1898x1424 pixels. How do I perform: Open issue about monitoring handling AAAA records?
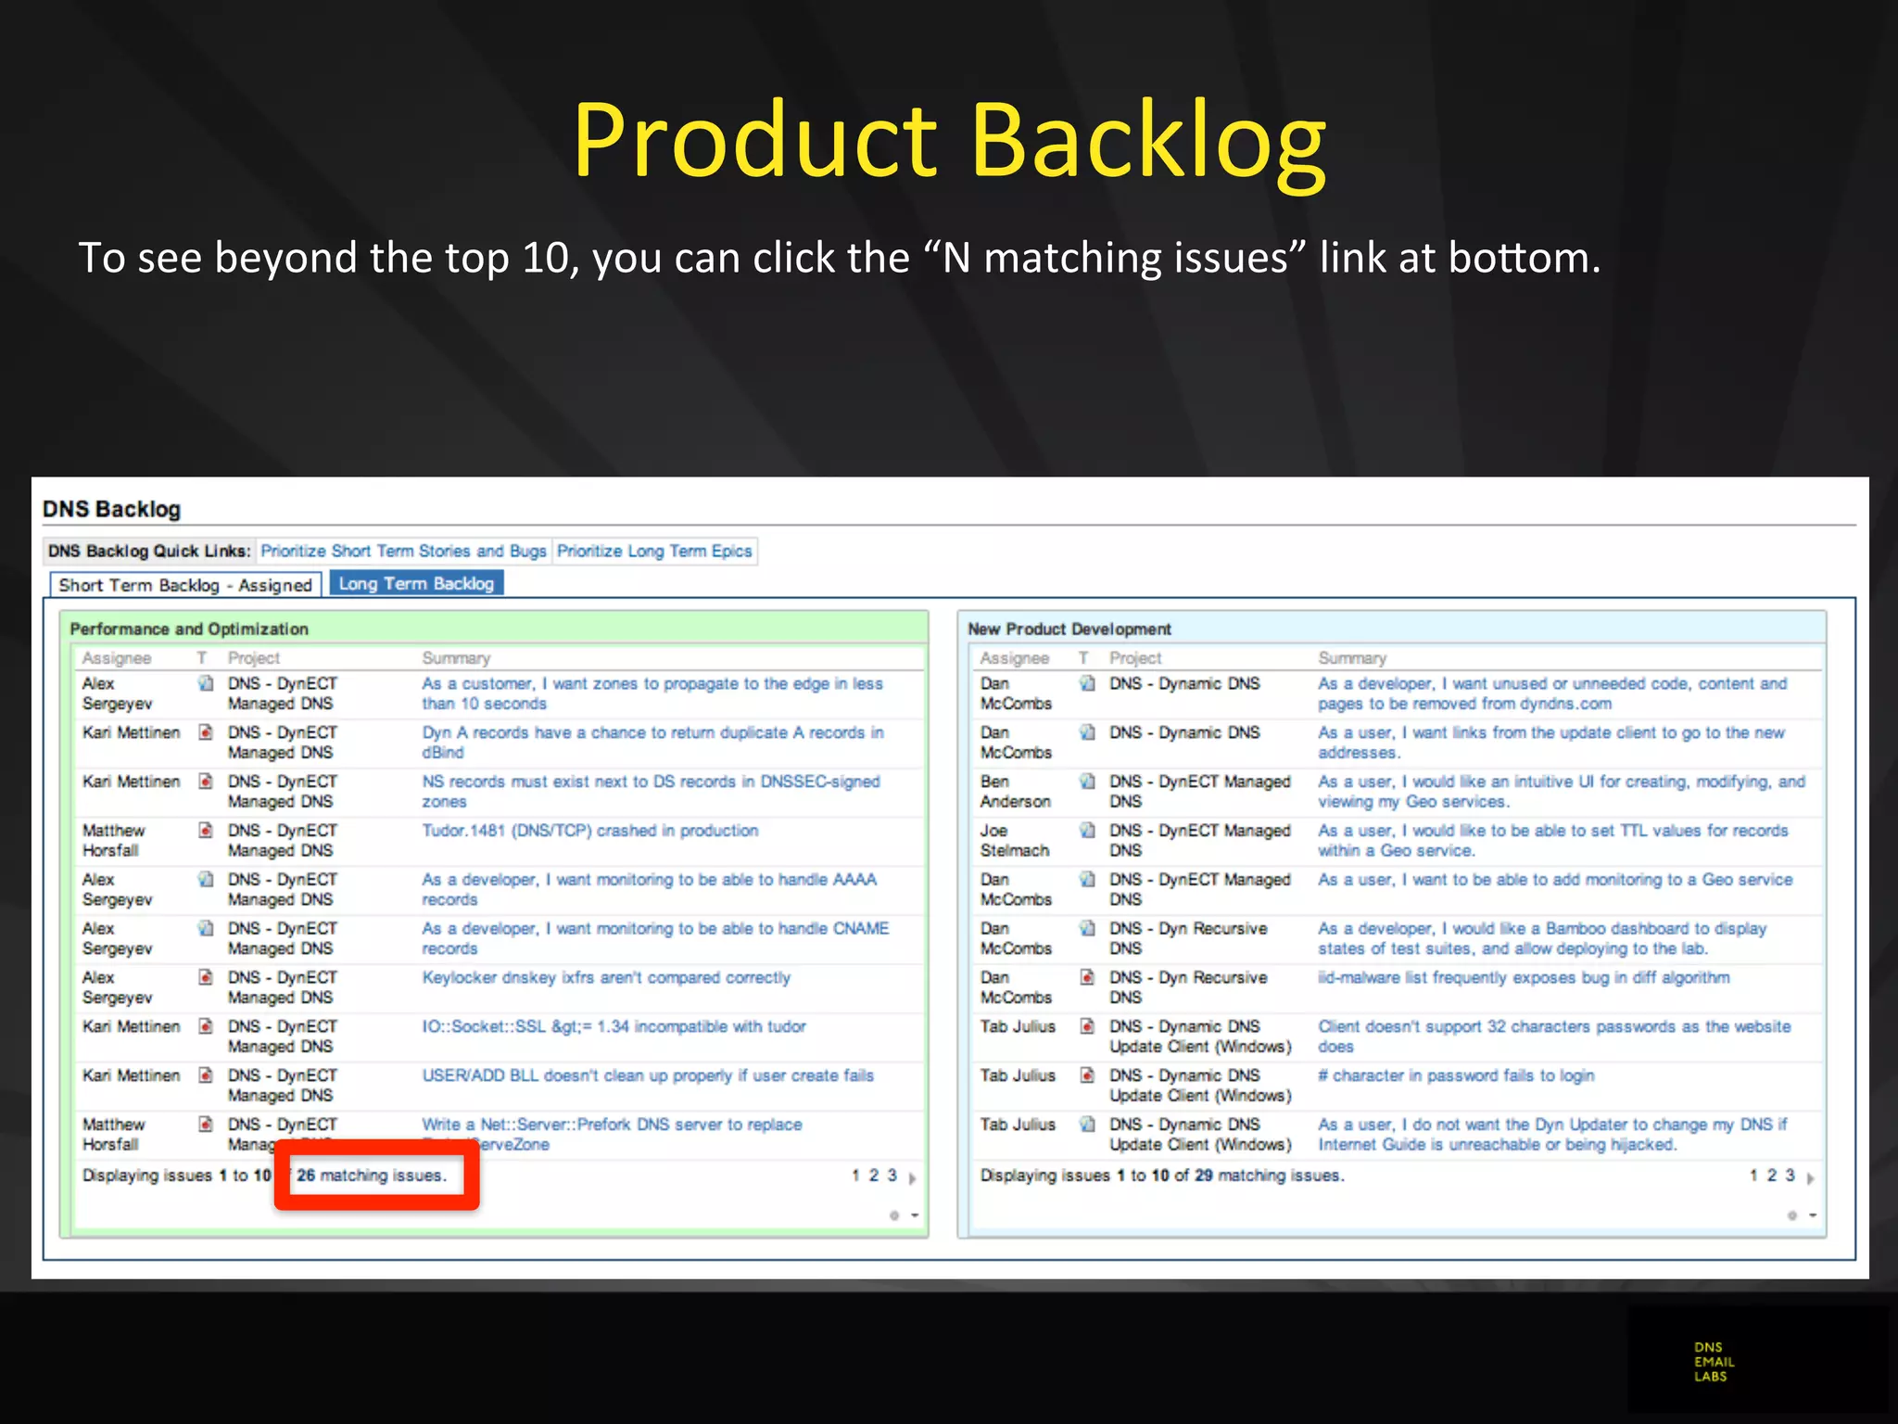(x=649, y=889)
